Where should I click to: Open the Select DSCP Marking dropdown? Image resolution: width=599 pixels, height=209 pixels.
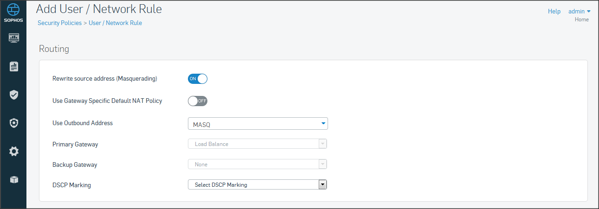(258, 185)
